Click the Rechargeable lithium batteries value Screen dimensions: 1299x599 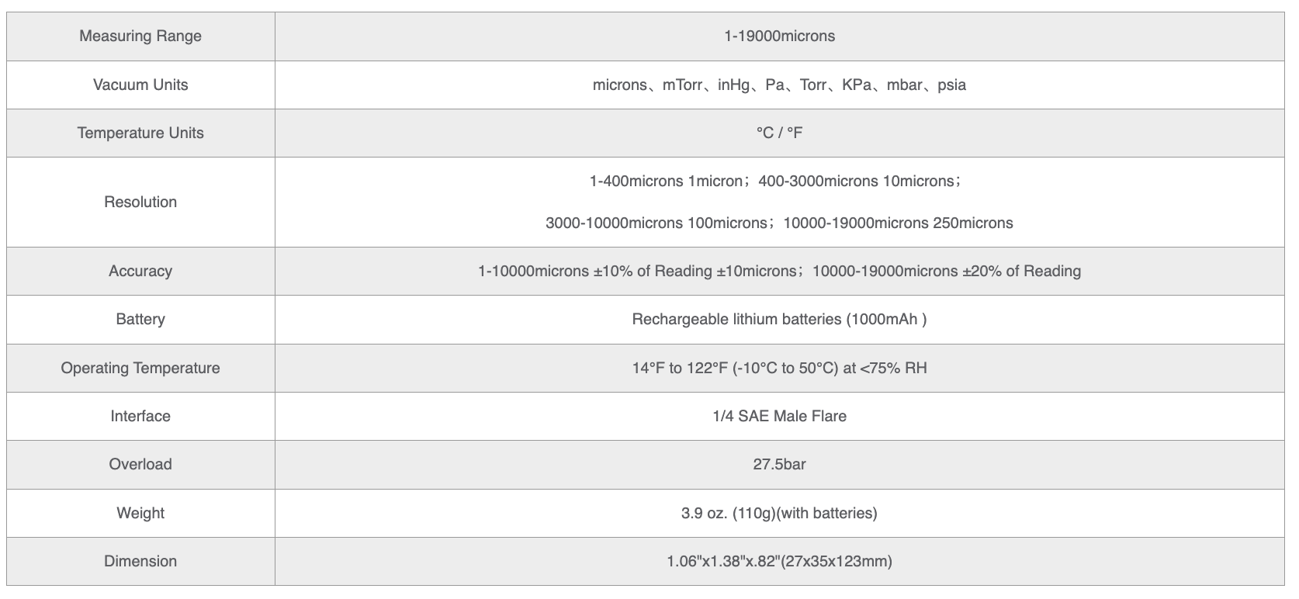coord(779,320)
